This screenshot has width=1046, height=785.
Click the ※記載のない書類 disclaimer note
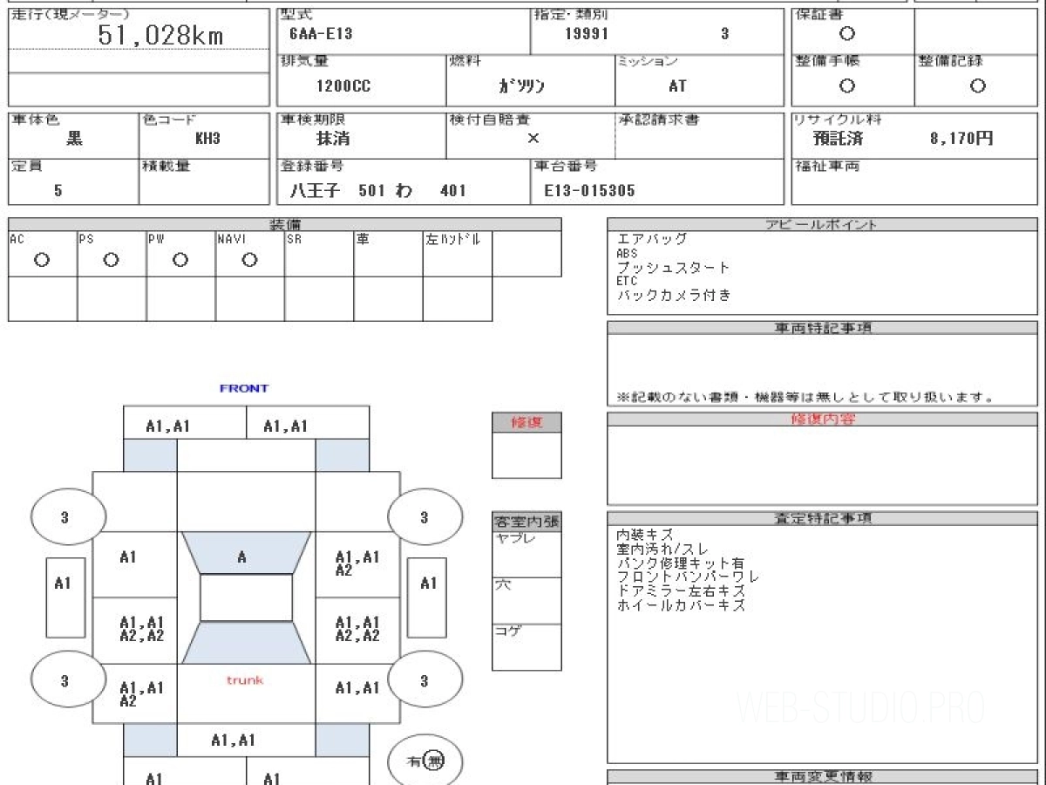point(805,397)
